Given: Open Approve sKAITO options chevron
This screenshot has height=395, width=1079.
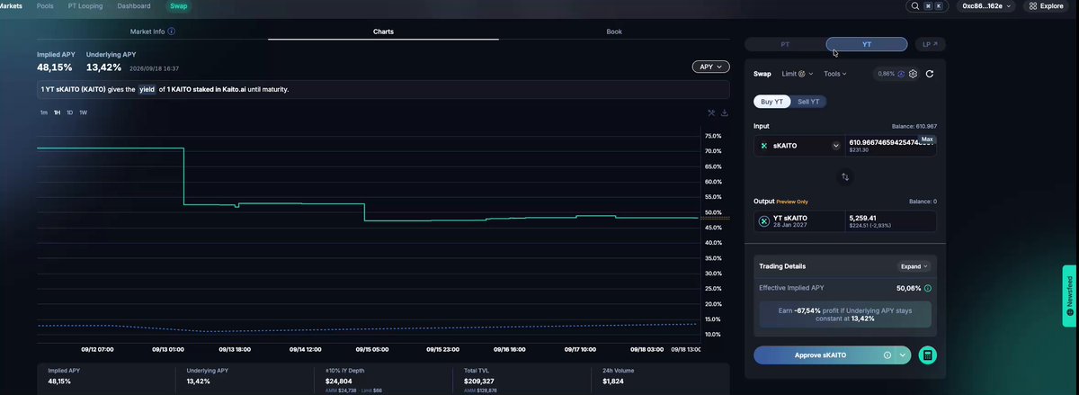Looking at the screenshot, I should click(903, 355).
